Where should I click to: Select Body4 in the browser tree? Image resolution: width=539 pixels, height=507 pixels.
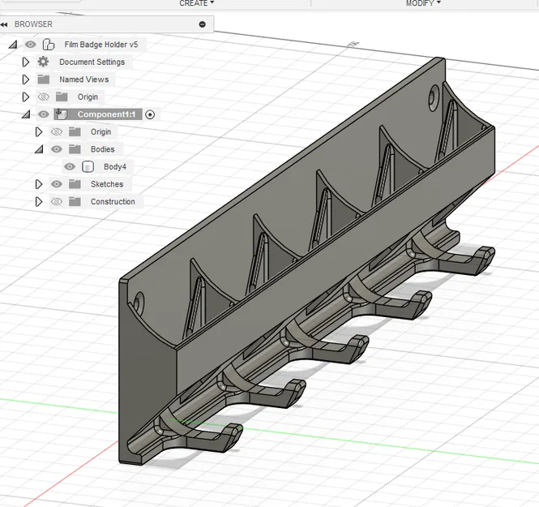tap(115, 167)
